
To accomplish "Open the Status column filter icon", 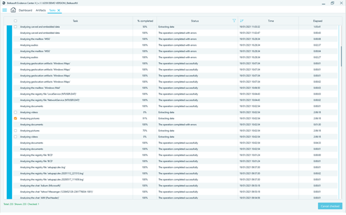I will (234, 21).
